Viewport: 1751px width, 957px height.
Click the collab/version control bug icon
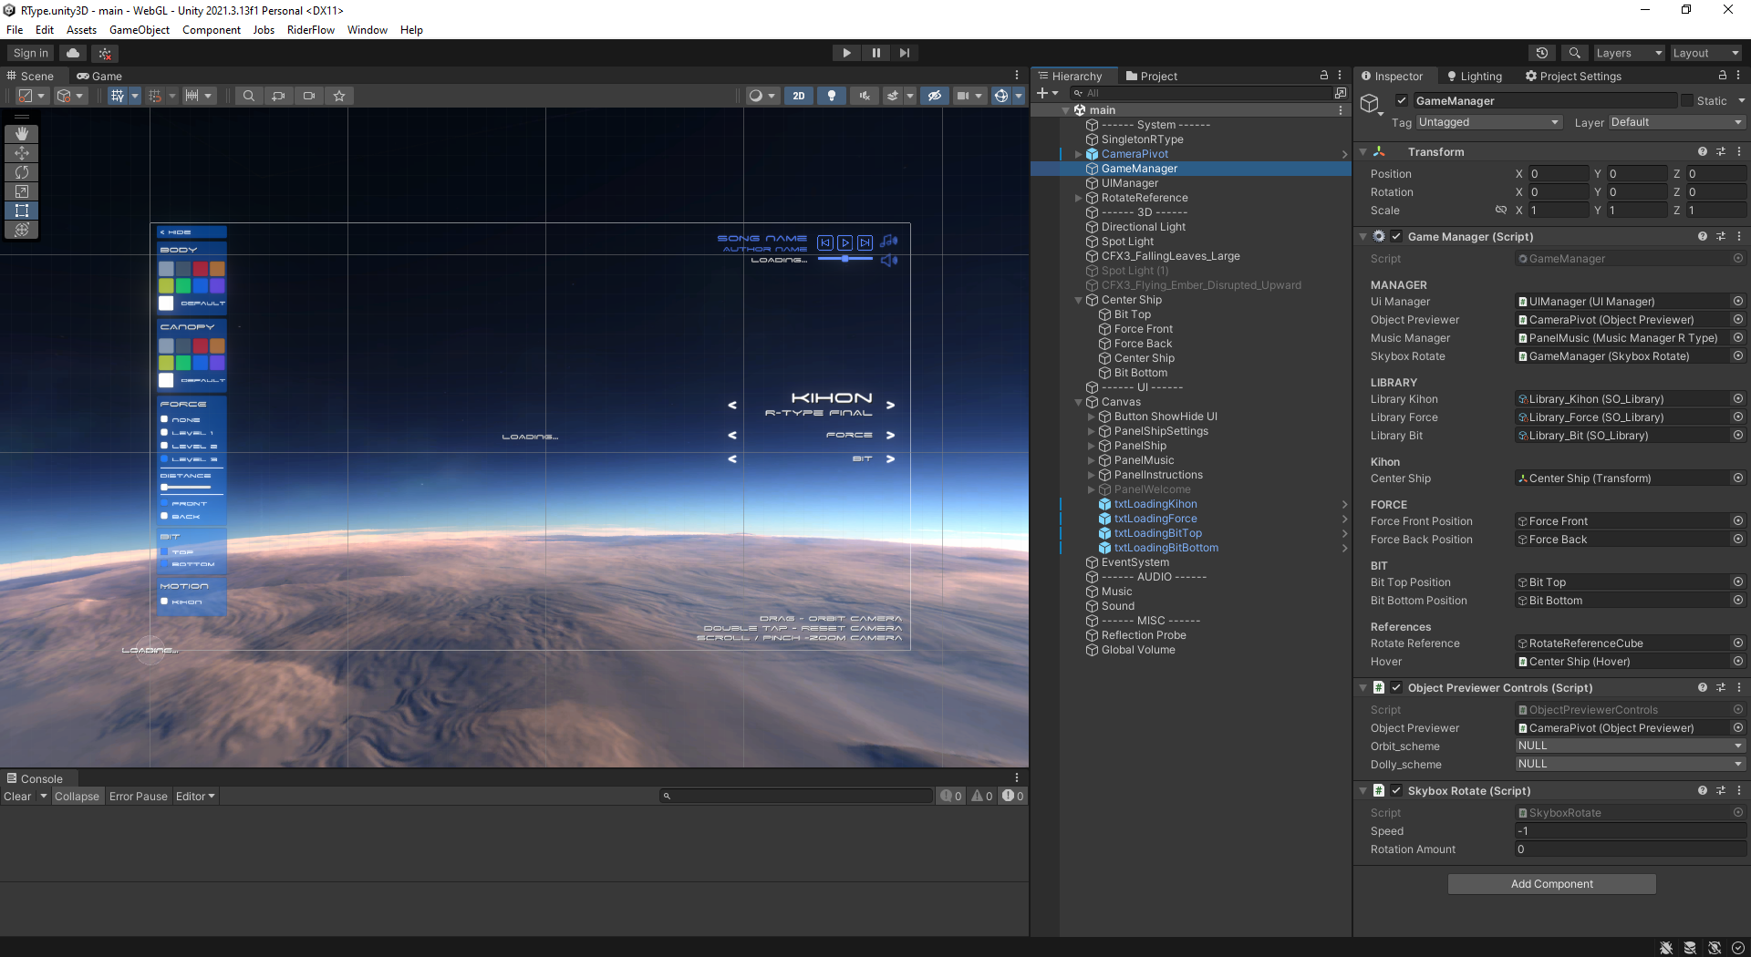(105, 53)
